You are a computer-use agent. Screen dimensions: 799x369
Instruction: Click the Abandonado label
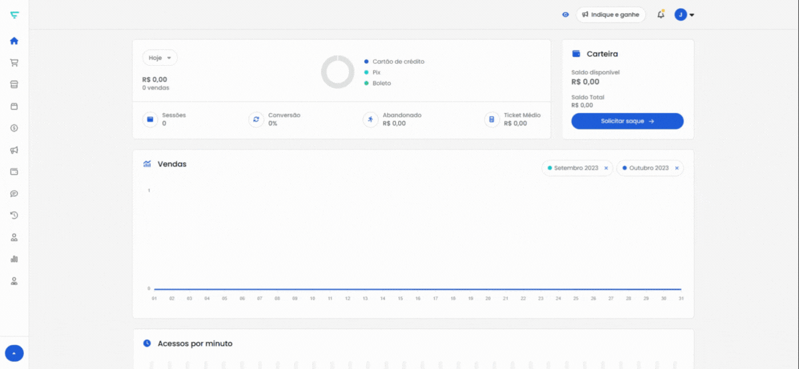(x=402, y=115)
